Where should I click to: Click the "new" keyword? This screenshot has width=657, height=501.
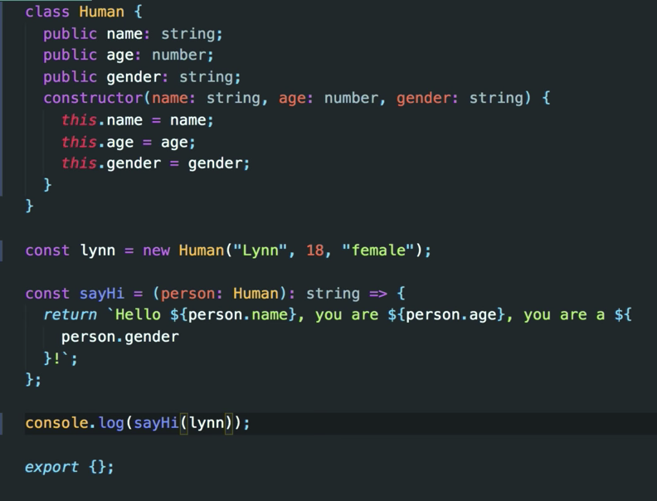pos(156,251)
